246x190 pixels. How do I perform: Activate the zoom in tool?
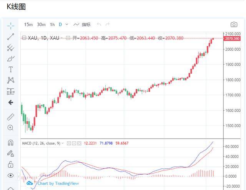[10, 128]
